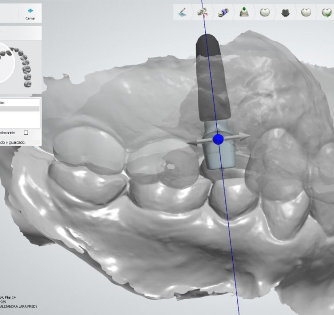This screenshot has height=315, width=334.
Task: Open the dark abutment design step icon
Action: [x=285, y=12]
